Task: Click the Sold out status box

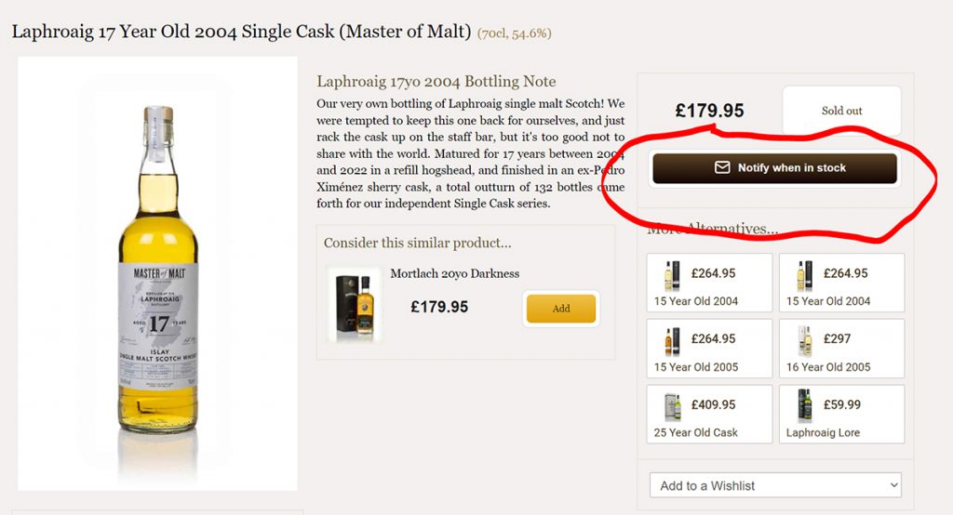Action: click(841, 111)
